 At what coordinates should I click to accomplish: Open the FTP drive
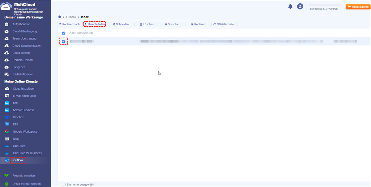click(15, 124)
